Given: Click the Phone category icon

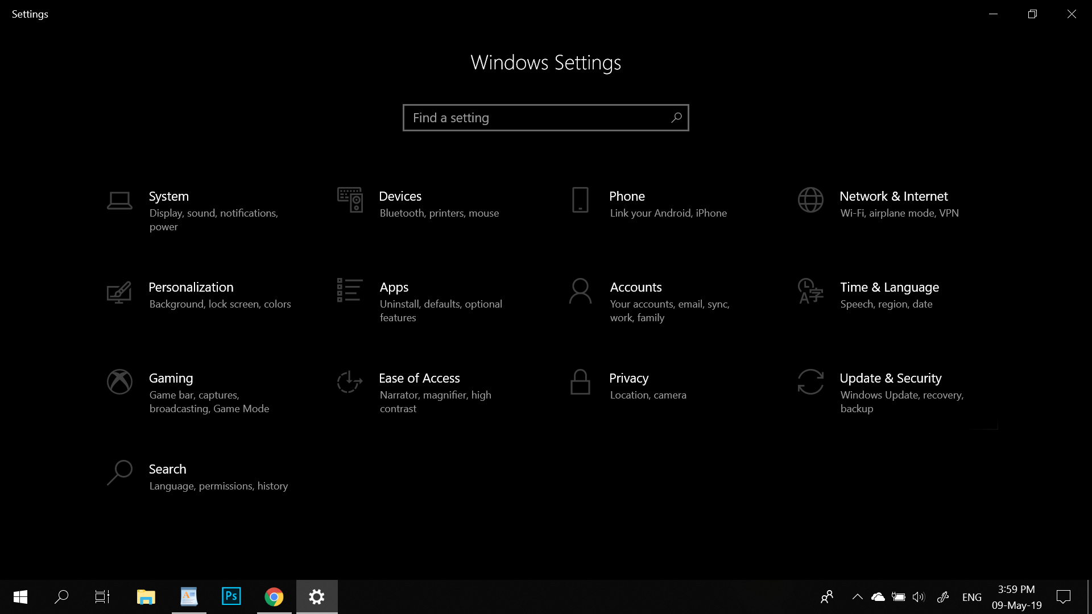Looking at the screenshot, I should (580, 200).
